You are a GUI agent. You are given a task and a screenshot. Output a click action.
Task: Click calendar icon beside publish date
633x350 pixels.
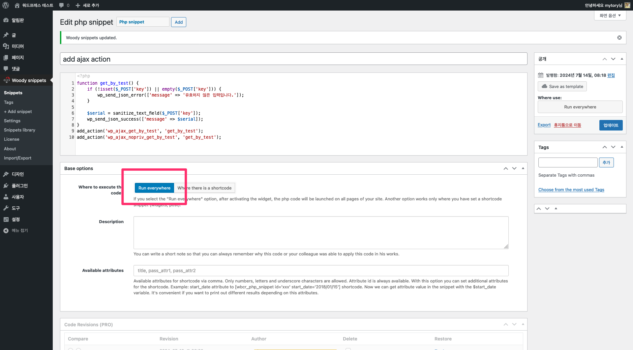pyautogui.click(x=541, y=75)
